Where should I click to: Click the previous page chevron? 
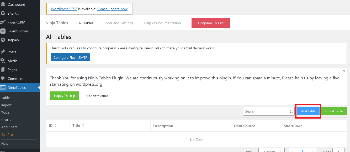click(x=292, y=151)
